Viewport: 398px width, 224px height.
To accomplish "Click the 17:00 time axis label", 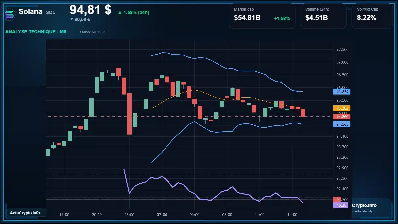I will (x=64, y=215).
